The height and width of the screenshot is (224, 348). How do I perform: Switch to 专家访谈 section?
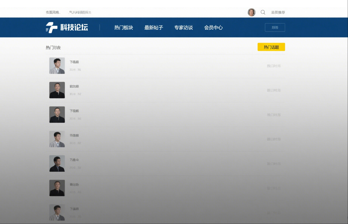point(183,28)
